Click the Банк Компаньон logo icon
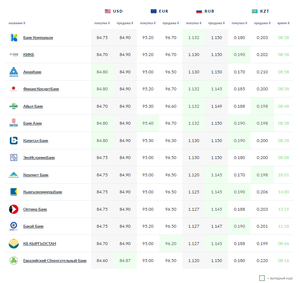This screenshot has height=283, width=299. click(x=14, y=38)
